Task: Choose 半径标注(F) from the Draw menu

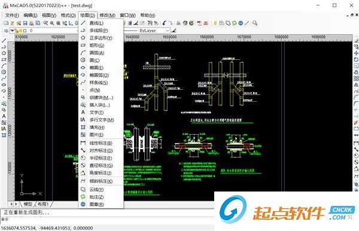Action: [x=101, y=158]
